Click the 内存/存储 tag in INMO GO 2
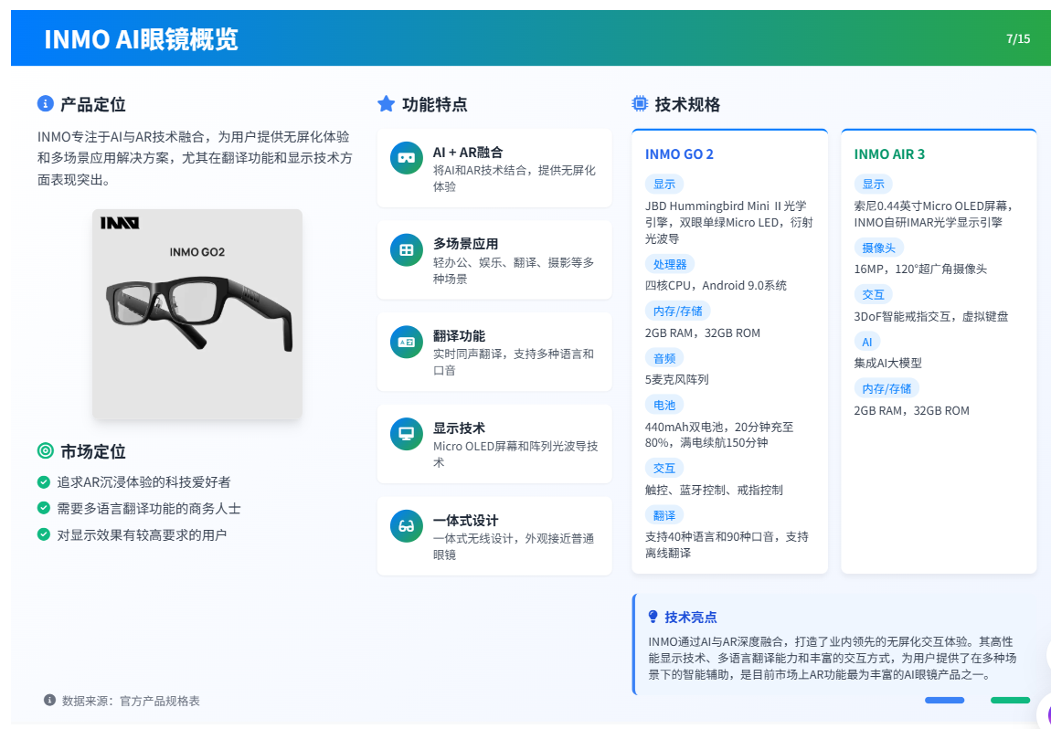The height and width of the screenshot is (729, 1051). tap(677, 311)
